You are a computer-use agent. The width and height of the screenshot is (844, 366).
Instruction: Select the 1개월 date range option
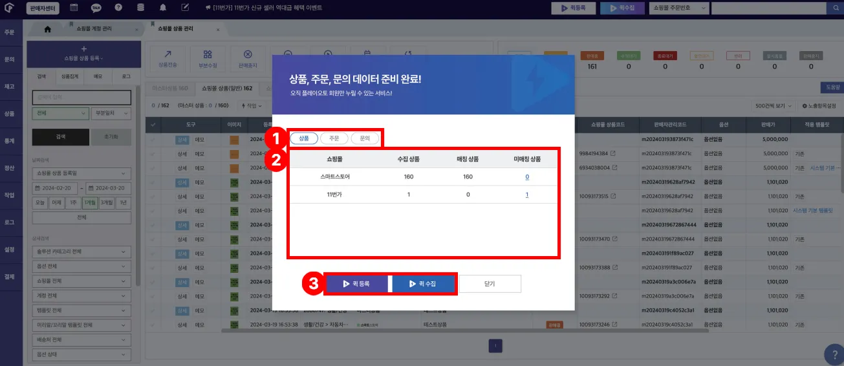(x=90, y=203)
